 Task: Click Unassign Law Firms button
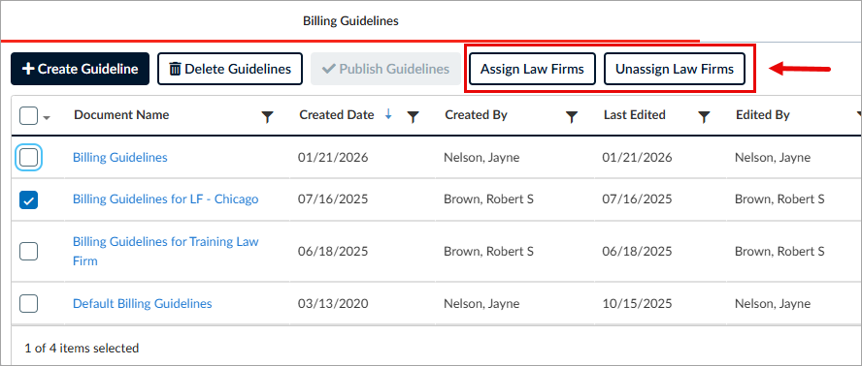pos(675,69)
